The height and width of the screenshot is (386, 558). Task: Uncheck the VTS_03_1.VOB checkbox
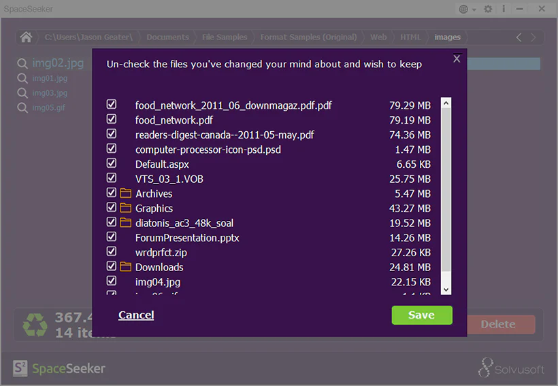[x=112, y=178]
